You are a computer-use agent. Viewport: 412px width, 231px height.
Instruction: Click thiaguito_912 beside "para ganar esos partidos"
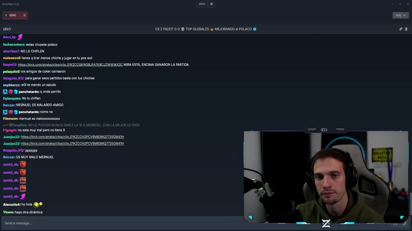point(14,78)
